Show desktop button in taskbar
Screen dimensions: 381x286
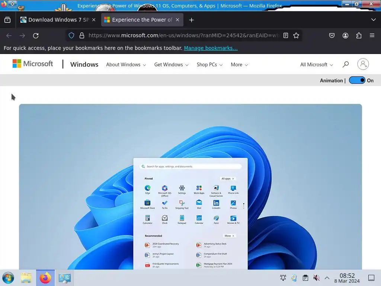coord(371,278)
